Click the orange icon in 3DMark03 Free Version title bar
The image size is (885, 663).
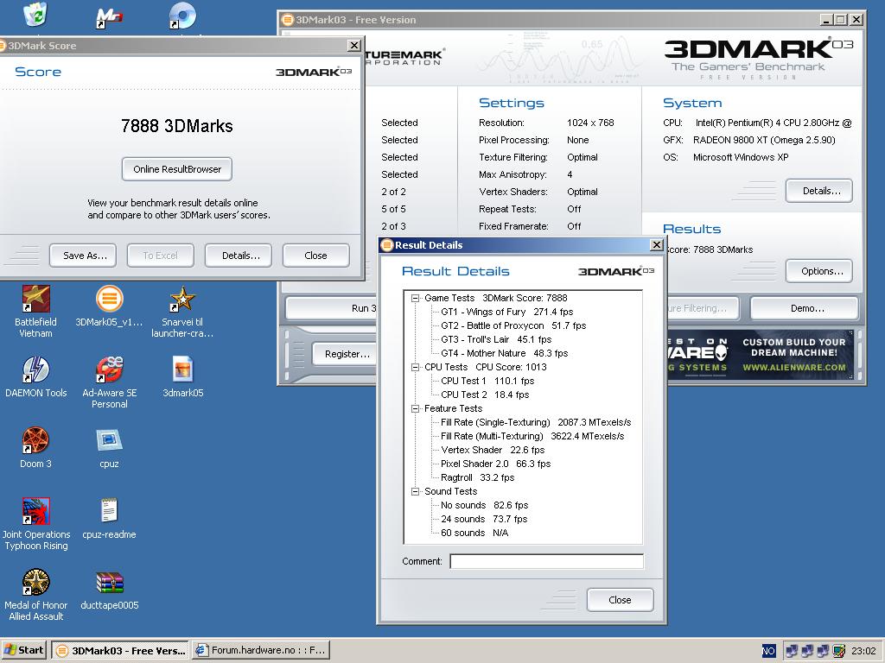tap(287, 20)
